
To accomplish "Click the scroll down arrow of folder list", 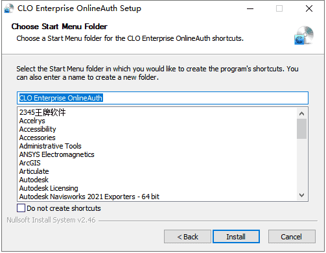I will point(301,195).
